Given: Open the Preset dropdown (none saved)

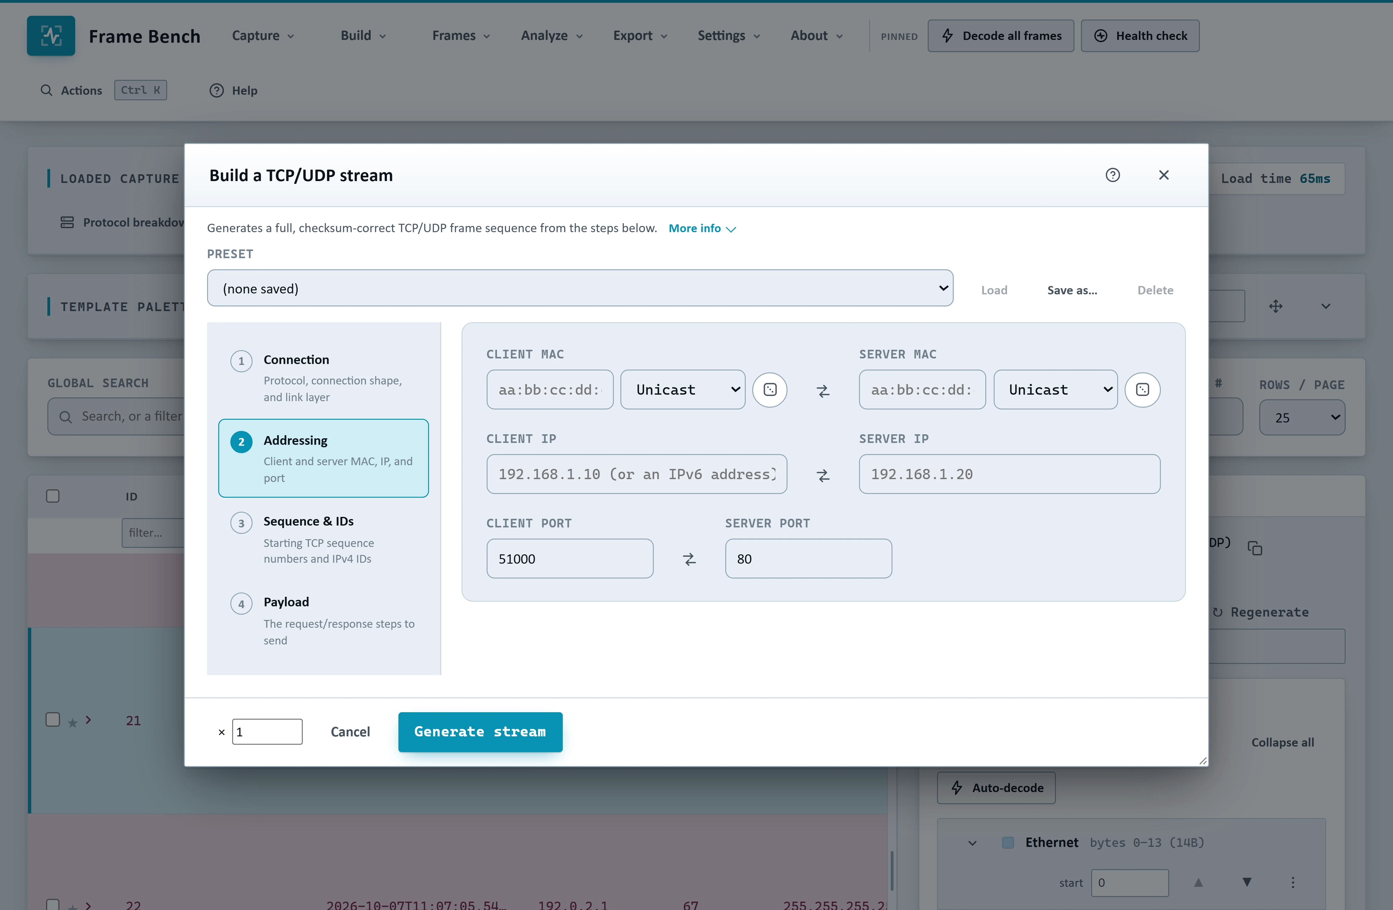Looking at the screenshot, I should 579,288.
